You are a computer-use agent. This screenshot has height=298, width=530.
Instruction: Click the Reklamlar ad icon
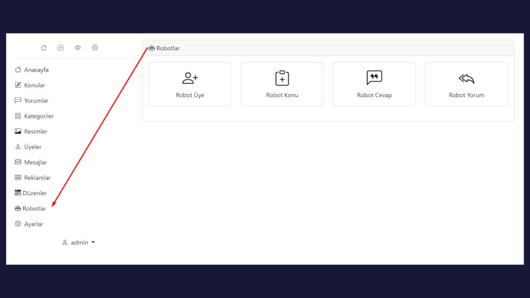[x=18, y=177]
